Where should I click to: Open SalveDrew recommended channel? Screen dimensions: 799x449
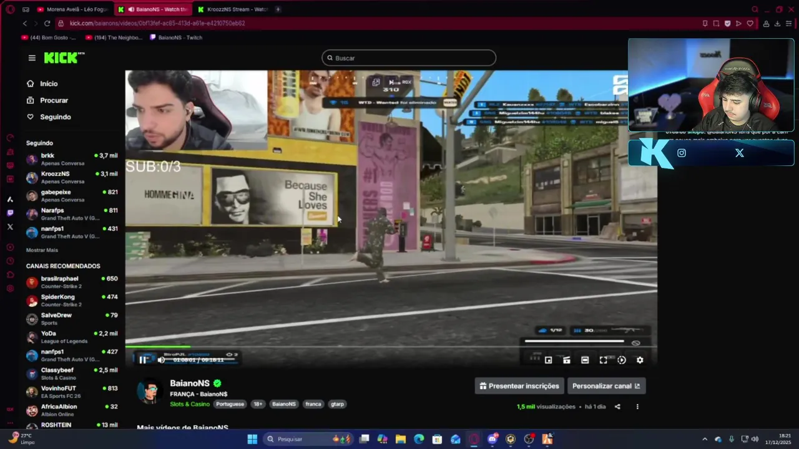tap(72, 319)
